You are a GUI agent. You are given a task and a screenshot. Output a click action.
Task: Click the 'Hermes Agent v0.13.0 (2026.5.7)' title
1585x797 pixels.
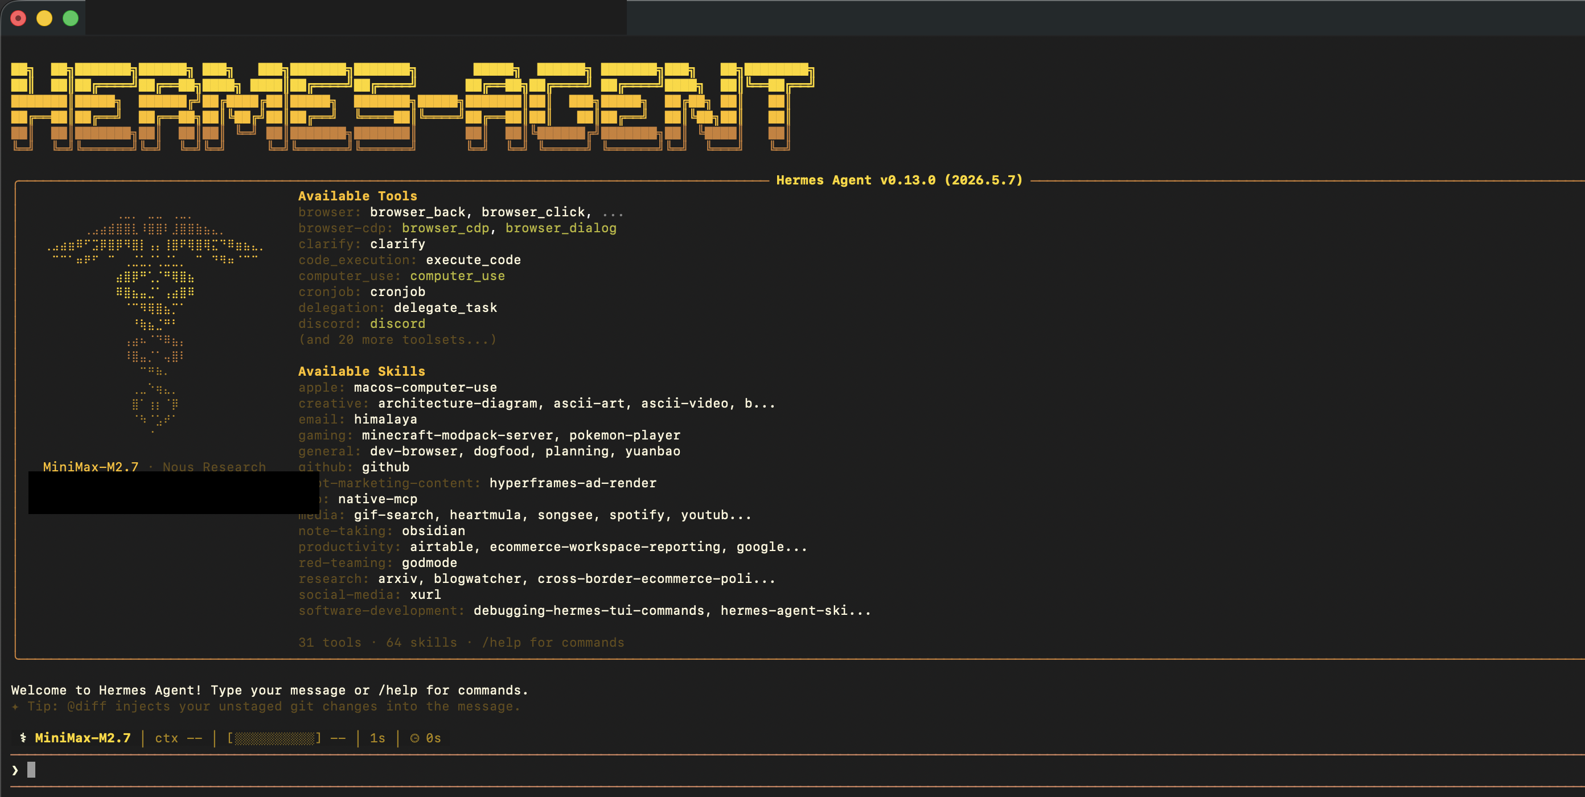899,180
